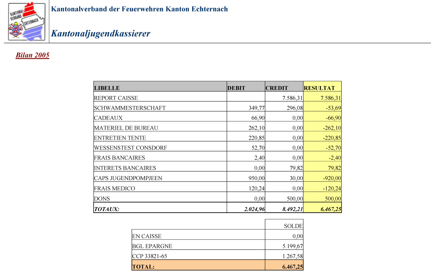This screenshot has height=278, width=431.
Task: Select the DONS credit value '500,00'
Action: point(295,198)
